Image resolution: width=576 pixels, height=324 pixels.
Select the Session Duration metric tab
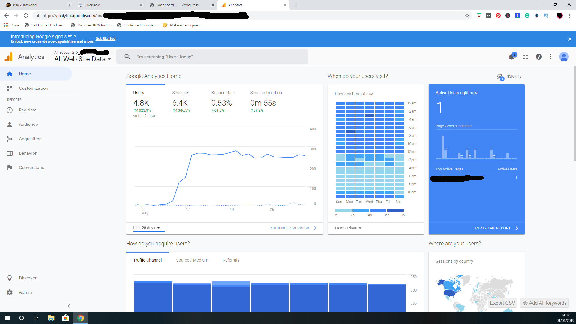(266, 102)
